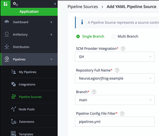Open the SCM Provider Integration dropdown showing GH
The height and width of the screenshot is (136, 159).
[x=115, y=57]
